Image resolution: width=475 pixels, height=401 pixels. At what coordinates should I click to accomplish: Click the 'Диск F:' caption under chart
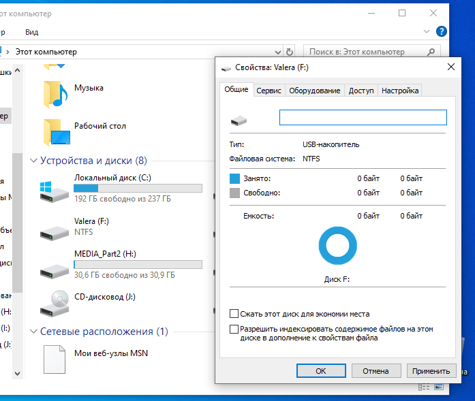pyautogui.click(x=337, y=279)
